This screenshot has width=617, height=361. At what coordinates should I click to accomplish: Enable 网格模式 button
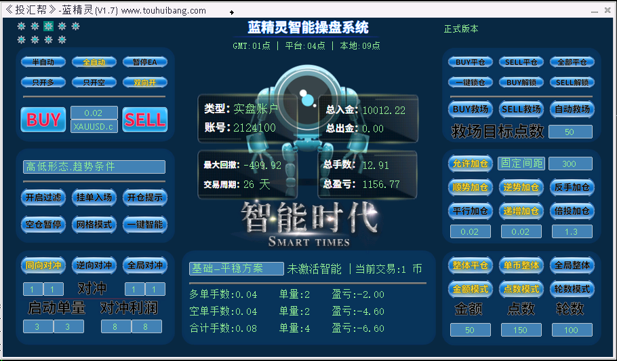pos(94,225)
